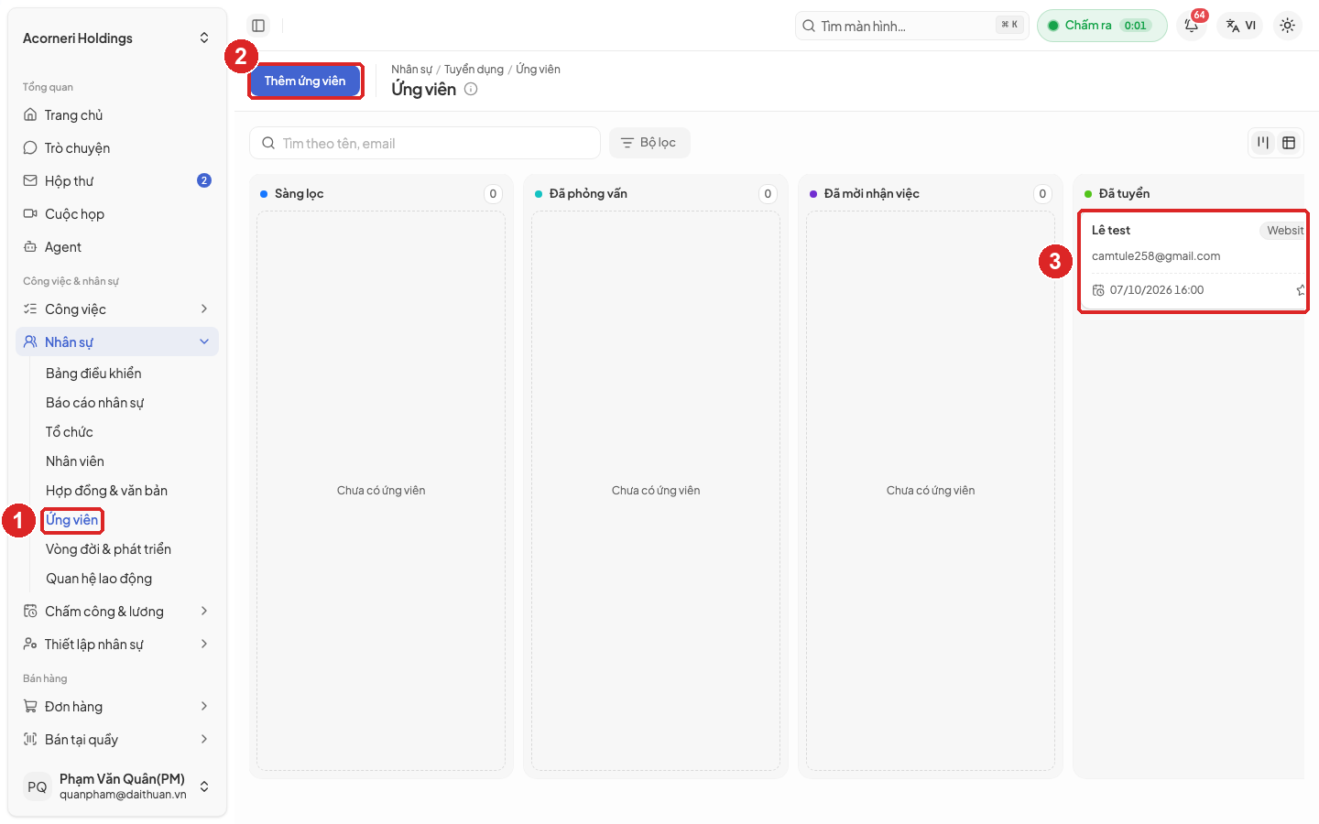Screen dimensions: 1319x824
Task: Open the Bộ lọc filter button
Action: pyautogui.click(x=649, y=143)
